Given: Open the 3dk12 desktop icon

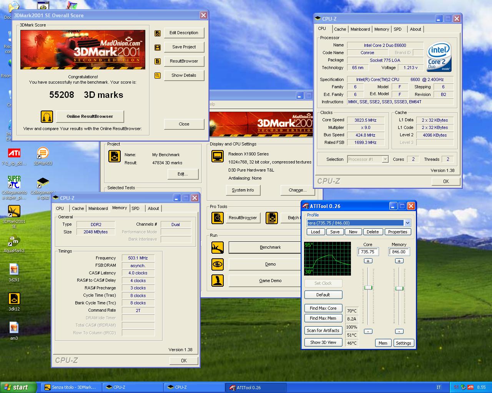Looking at the screenshot, I should coord(14,302).
